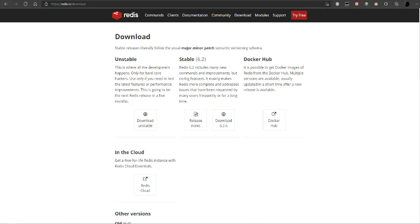Open the browser settings ellipsis menu
The width and height of the screenshot is (420, 224).
(x=416, y=4)
